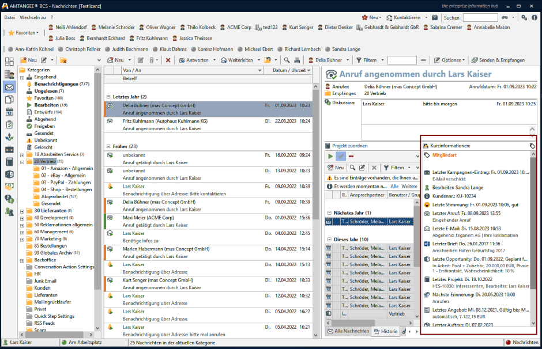Open the dashboard tiles icon atop the sidebar
The height and width of the screenshot is (349, 542).
[x=9, y=62]
